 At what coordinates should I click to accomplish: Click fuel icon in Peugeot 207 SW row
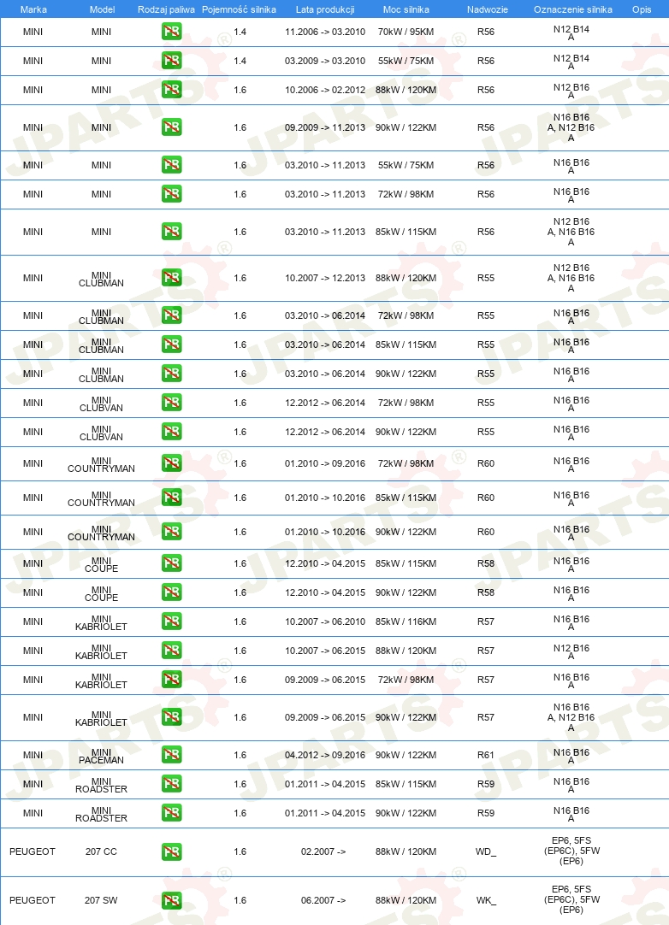point(171,901)
